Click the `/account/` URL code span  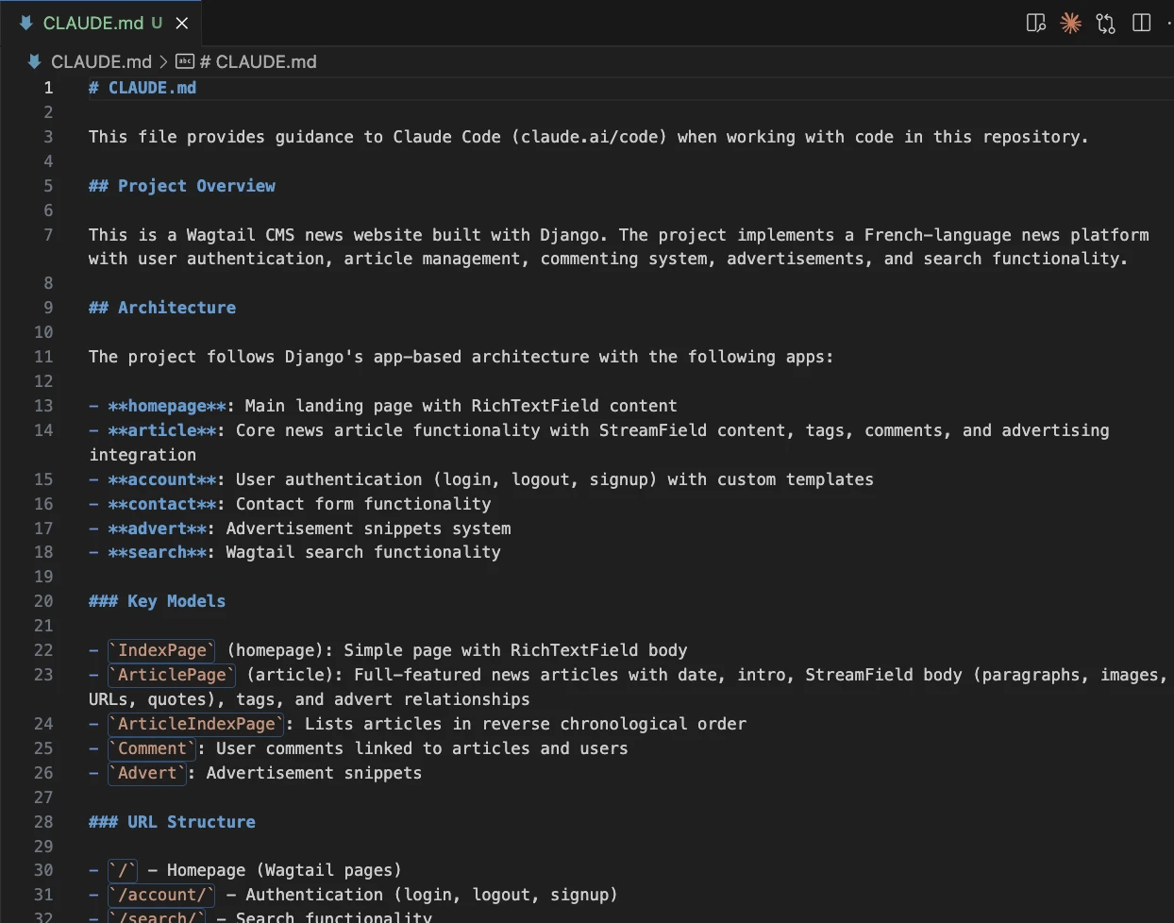(161, 895)
